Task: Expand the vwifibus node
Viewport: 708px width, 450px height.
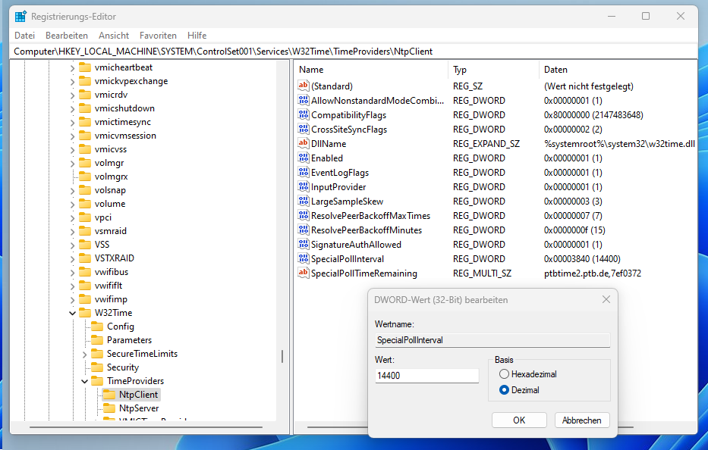Action: [x=72, y=273]
